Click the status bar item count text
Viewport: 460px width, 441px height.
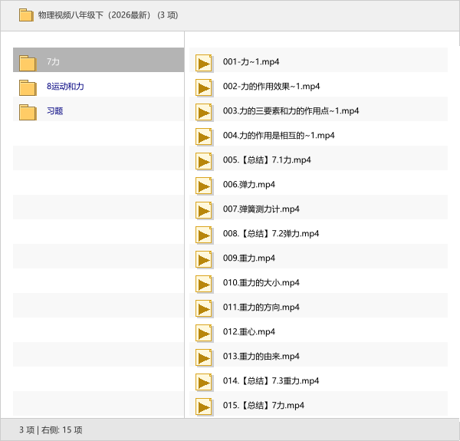[x=51, y=429]
